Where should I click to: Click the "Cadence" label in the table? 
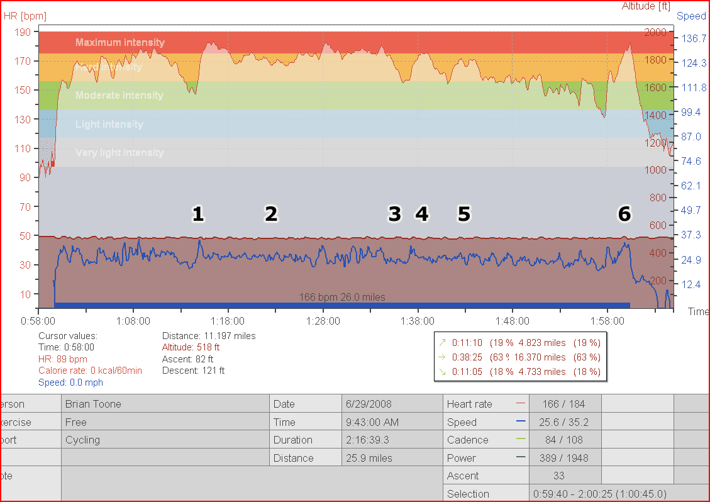[468, 440]
